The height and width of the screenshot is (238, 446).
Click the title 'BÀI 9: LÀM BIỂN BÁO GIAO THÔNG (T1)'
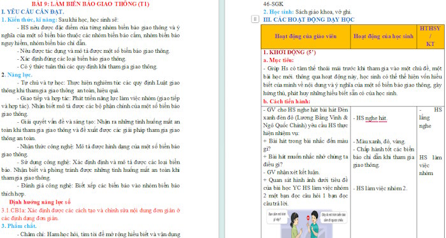click(x=90, y=4)
